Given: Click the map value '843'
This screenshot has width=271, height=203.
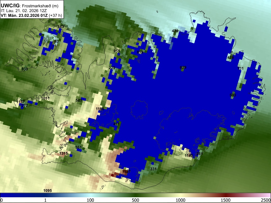Looking at the screenshot, I should click(x=61, y=26).
